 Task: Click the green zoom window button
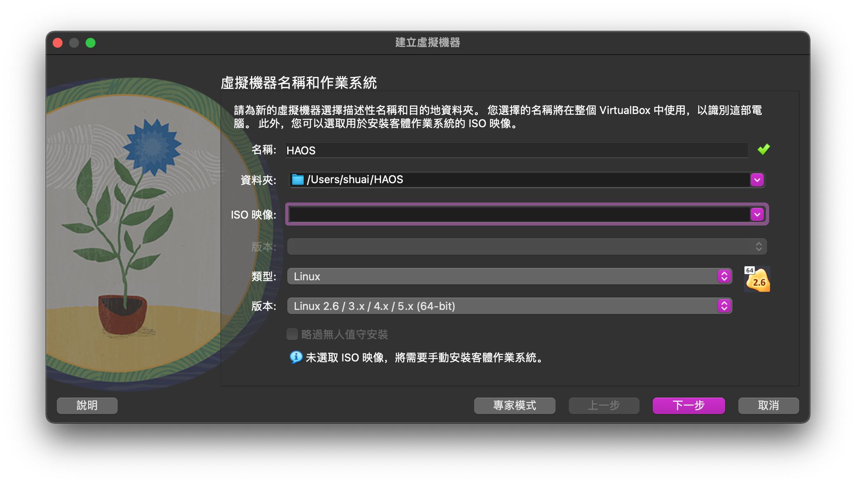tap(91, 43)
